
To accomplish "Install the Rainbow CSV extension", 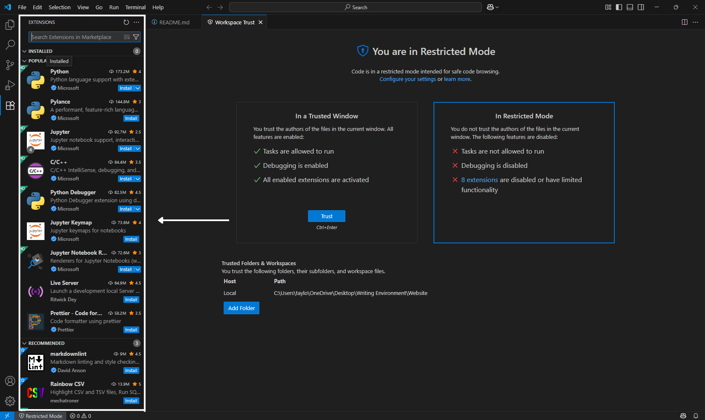I will coord(131,401).
